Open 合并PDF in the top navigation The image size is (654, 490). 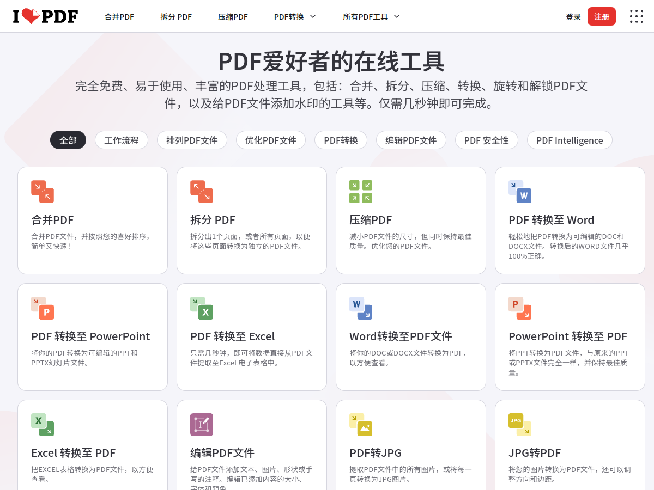click(119, 17)
